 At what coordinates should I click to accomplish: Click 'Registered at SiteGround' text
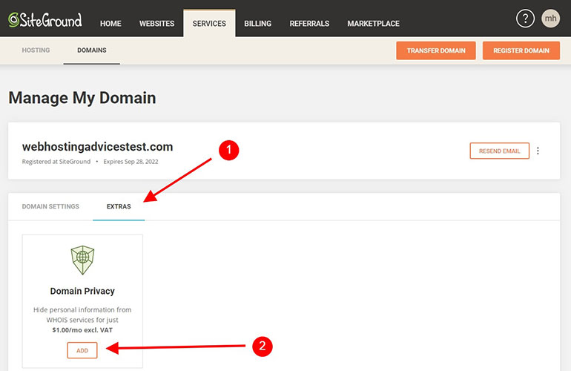click(56, 162)
